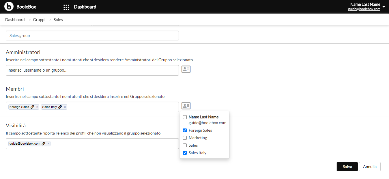Open the address book icon for Membri
Screen dimensions: 389x179
click(x=186, y=106)
